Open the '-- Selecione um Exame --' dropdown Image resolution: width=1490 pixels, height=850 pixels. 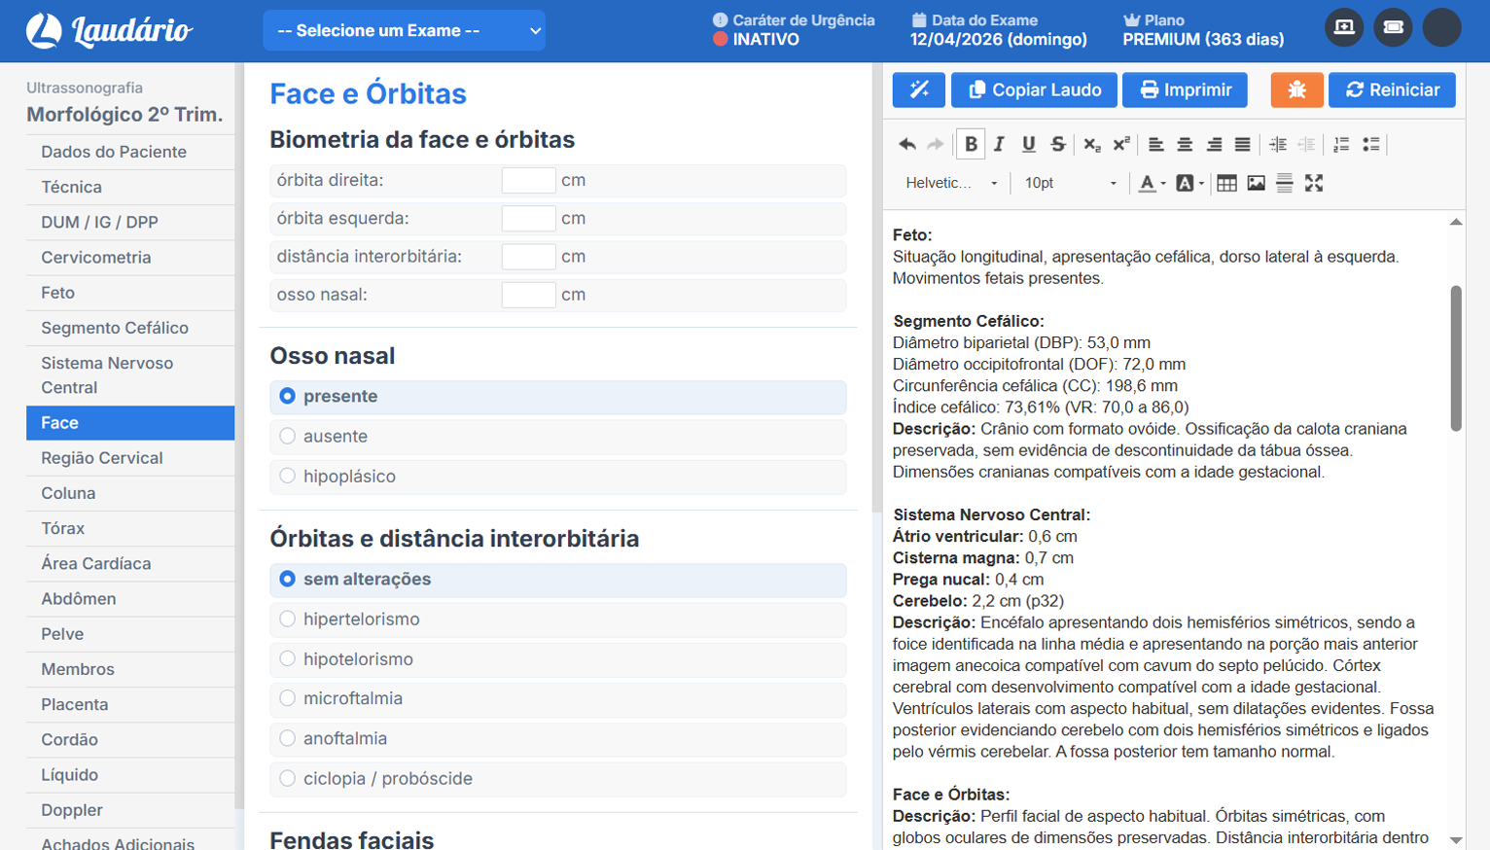(404, 30)
